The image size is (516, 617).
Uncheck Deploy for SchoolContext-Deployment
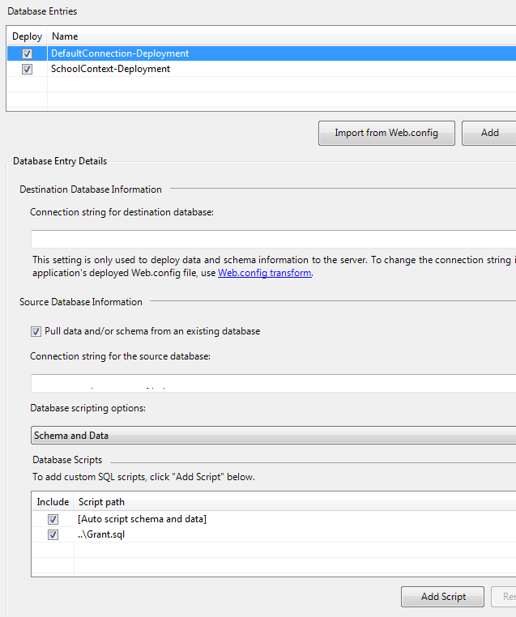pyautogui.click(x=28, y=70)
